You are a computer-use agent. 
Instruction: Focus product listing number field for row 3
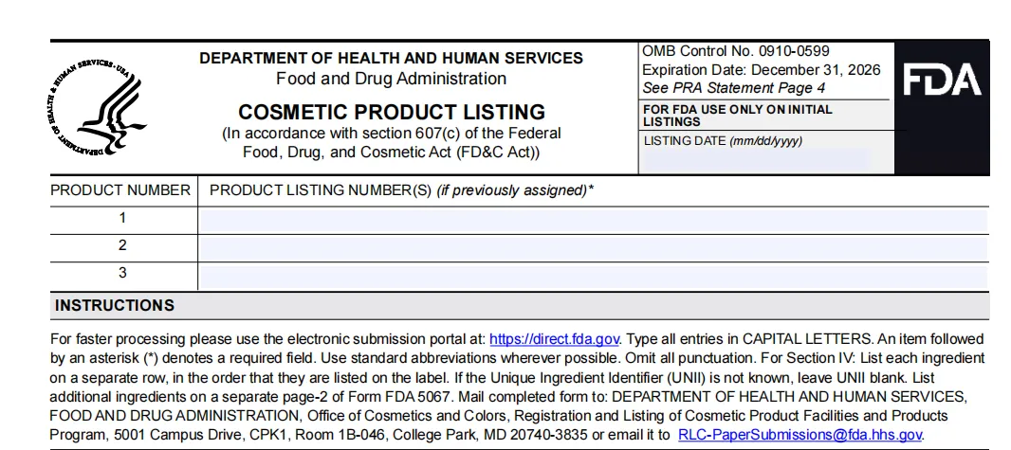593,277
